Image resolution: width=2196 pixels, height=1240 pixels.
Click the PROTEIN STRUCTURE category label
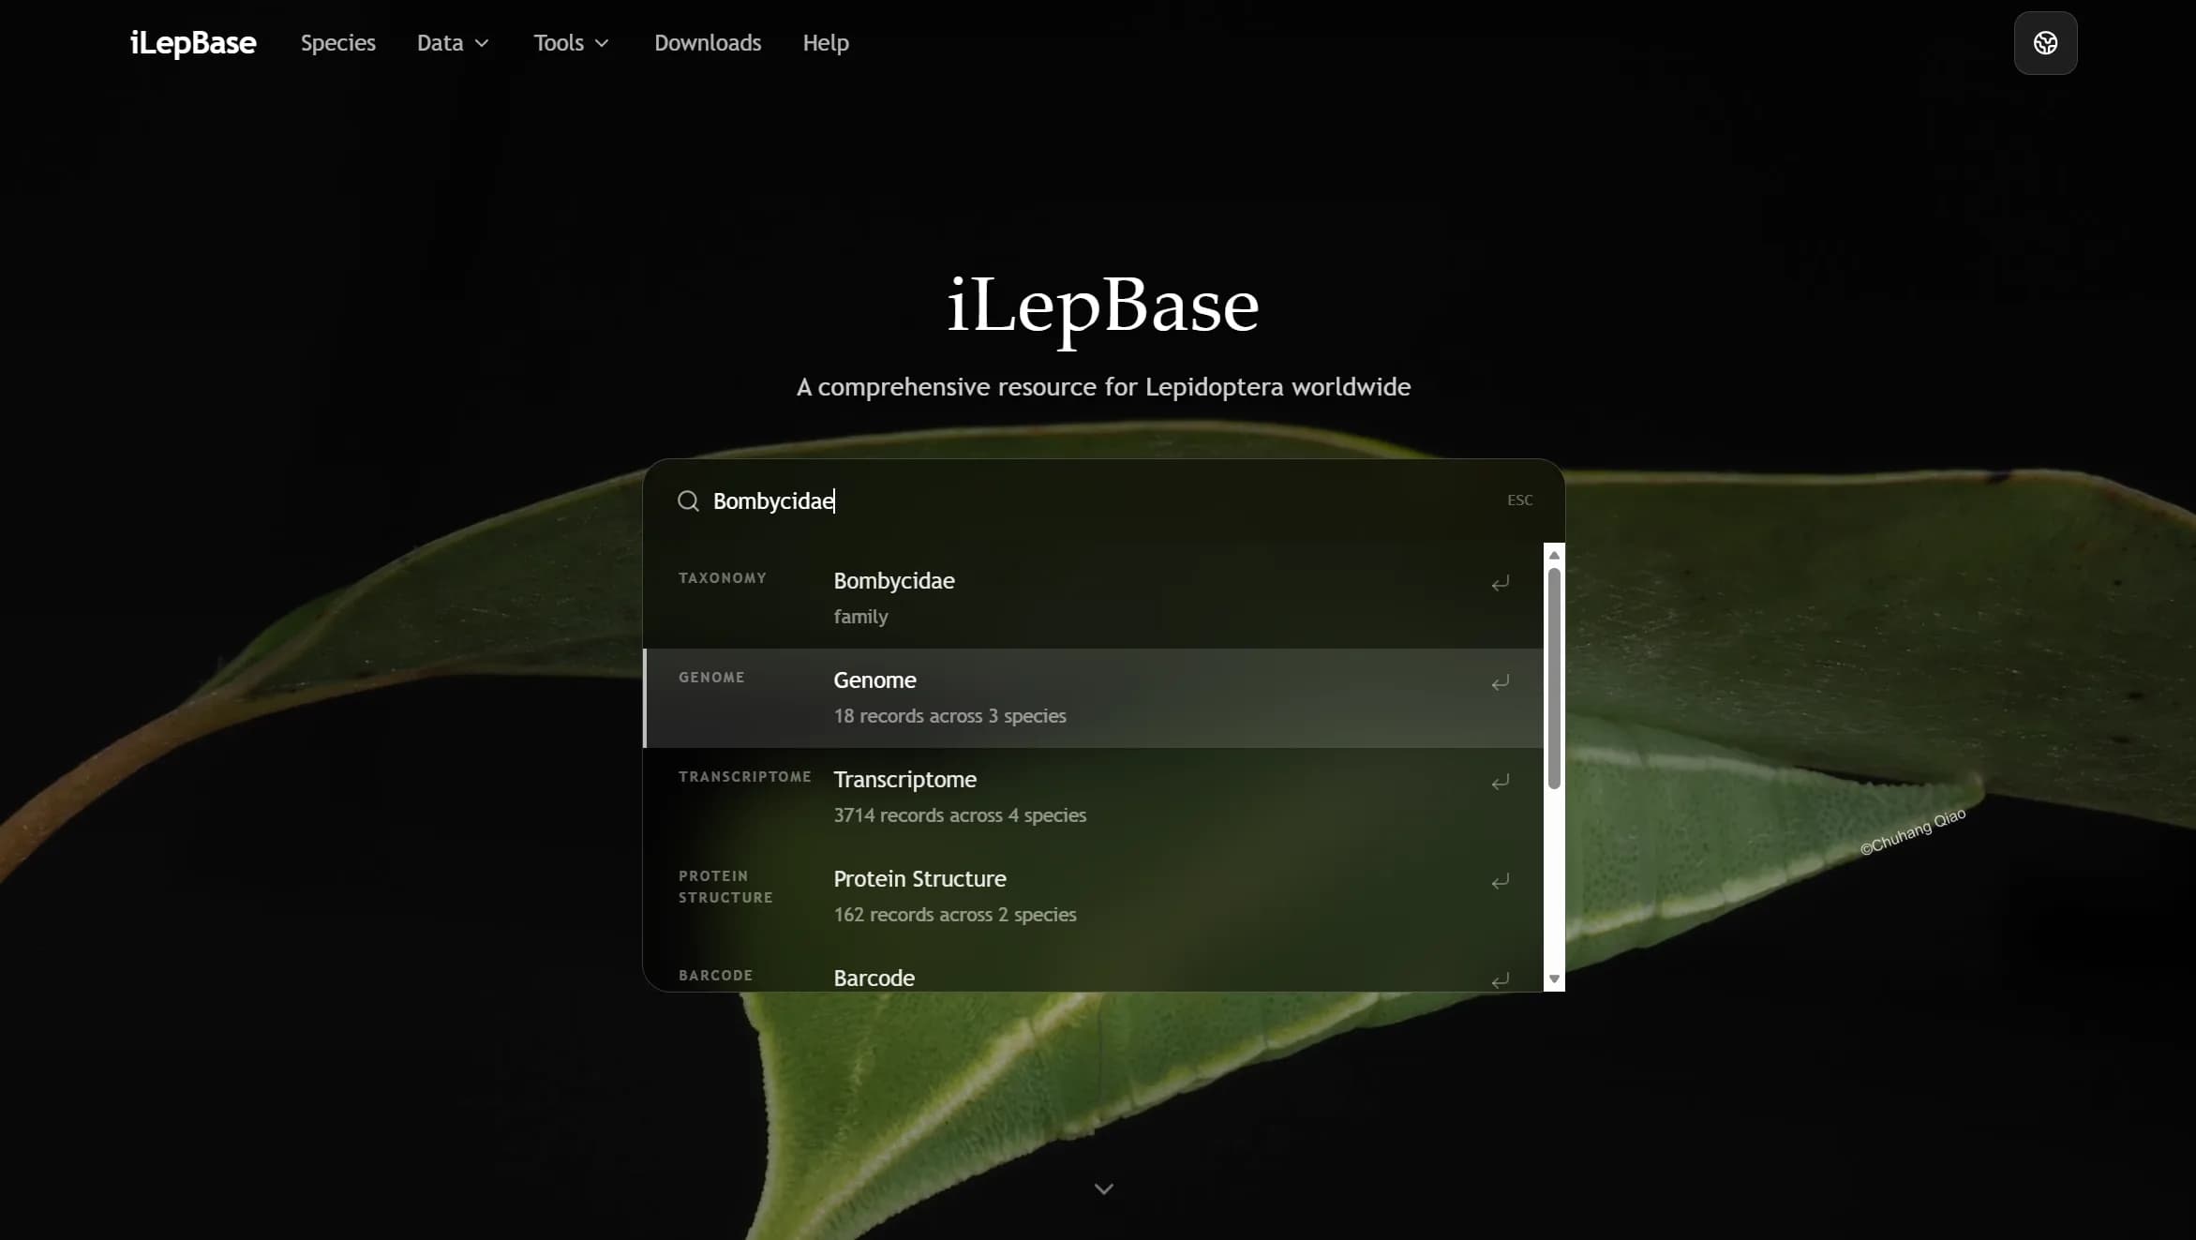725,887
